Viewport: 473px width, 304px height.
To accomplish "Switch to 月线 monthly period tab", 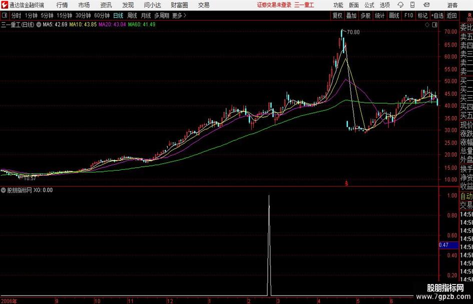I will 146,15.
